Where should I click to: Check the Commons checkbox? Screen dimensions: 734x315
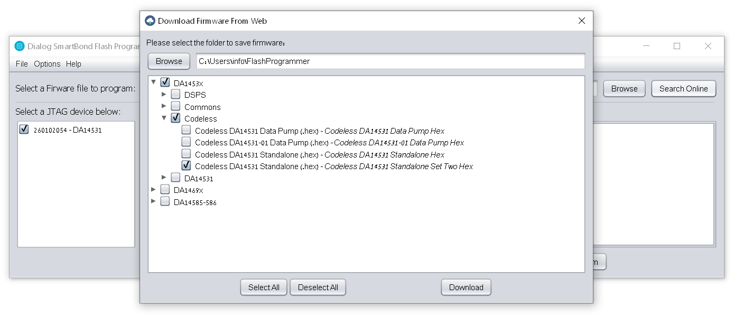click(175, 106)
